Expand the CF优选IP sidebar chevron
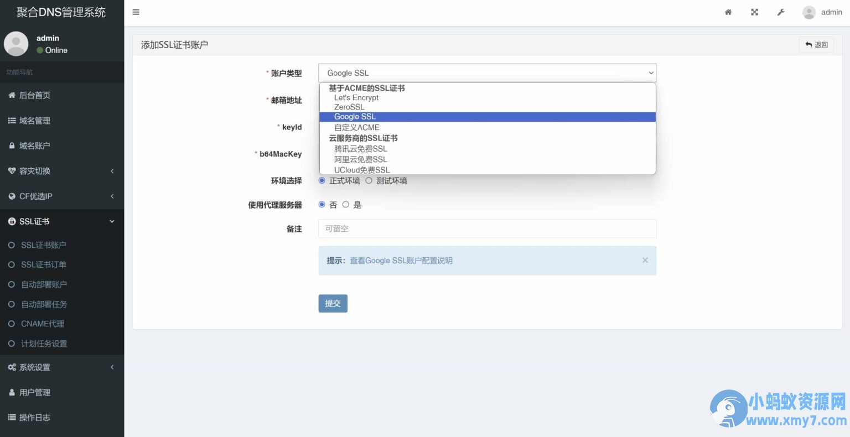Viewport: 850px width, 437px height. point(112,196)
